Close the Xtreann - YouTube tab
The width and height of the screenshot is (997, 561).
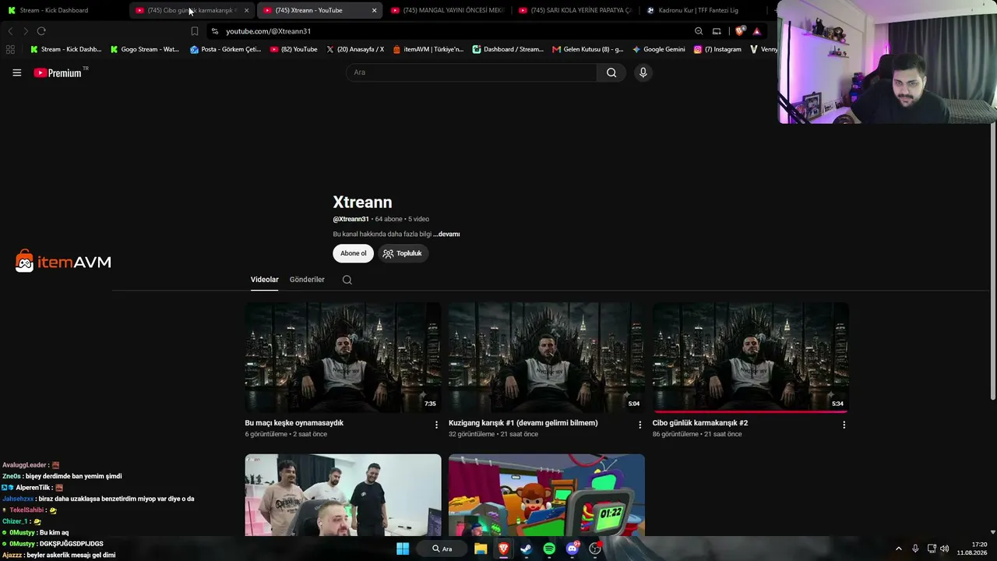(x=374, y=10)
